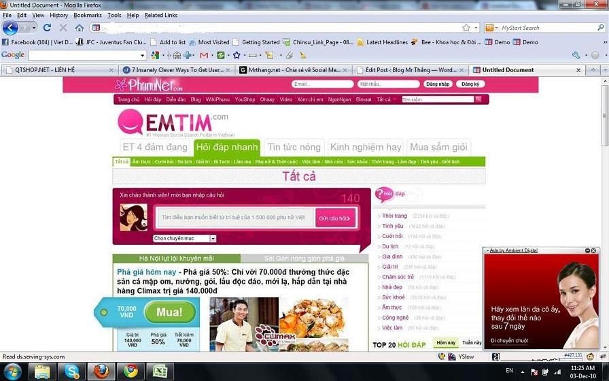Click the Mật khẩu password field
The image size is (609, 381).
(388, 84)
